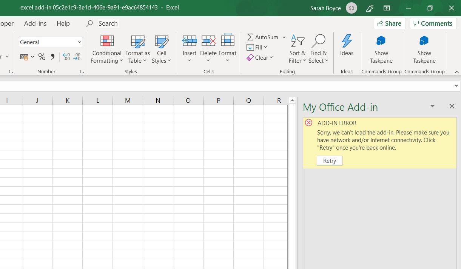Select column J header

pos(37,100)
